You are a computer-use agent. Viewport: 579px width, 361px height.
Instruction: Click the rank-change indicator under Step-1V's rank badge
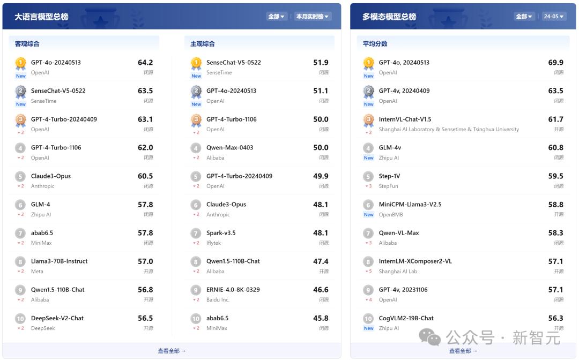(x=368, y=186)
